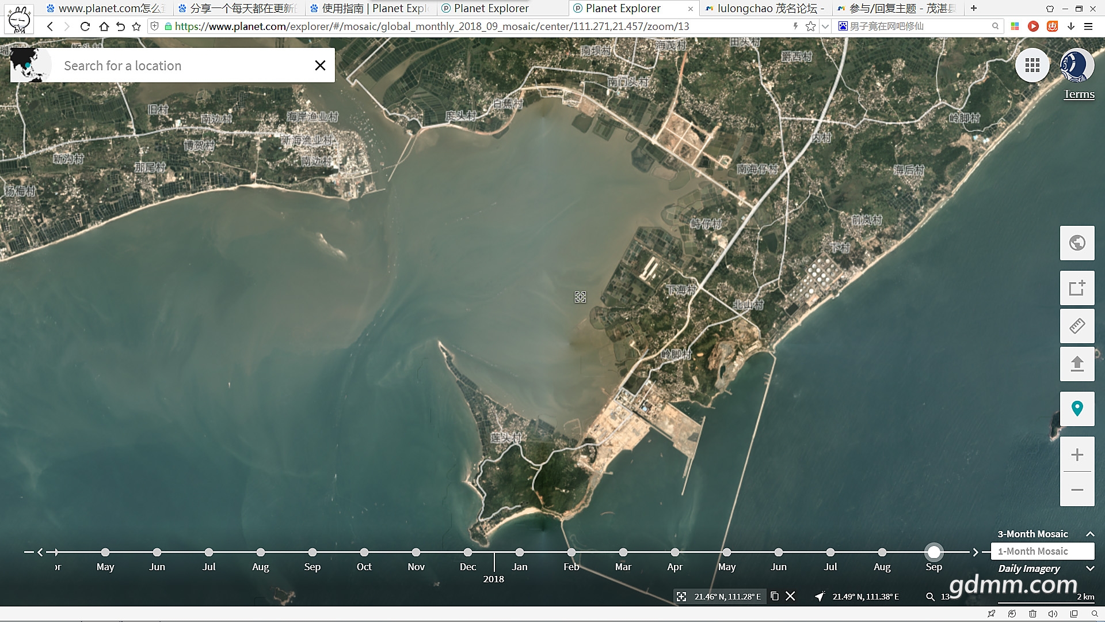Viewport: 1105px width, 622px height.
Task: Jump to the Jan 2018 timeline point
Action: [x=519, y=552]
